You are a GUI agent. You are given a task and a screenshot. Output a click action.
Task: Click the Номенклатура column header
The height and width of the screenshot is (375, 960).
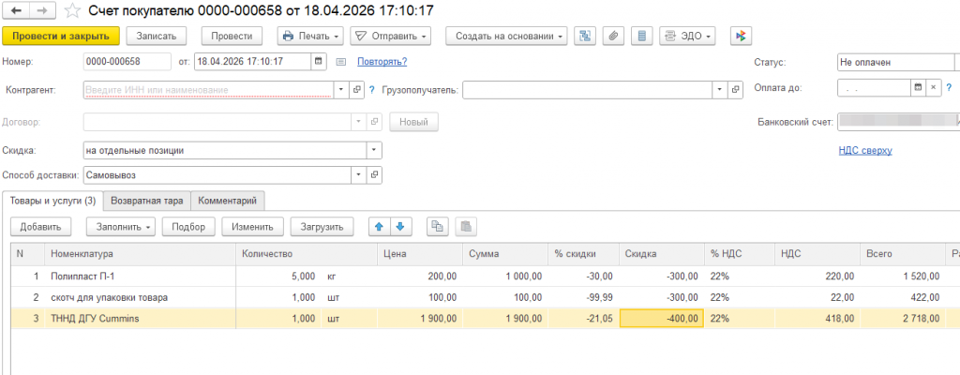pyautogui.click(x=141, y=254)
